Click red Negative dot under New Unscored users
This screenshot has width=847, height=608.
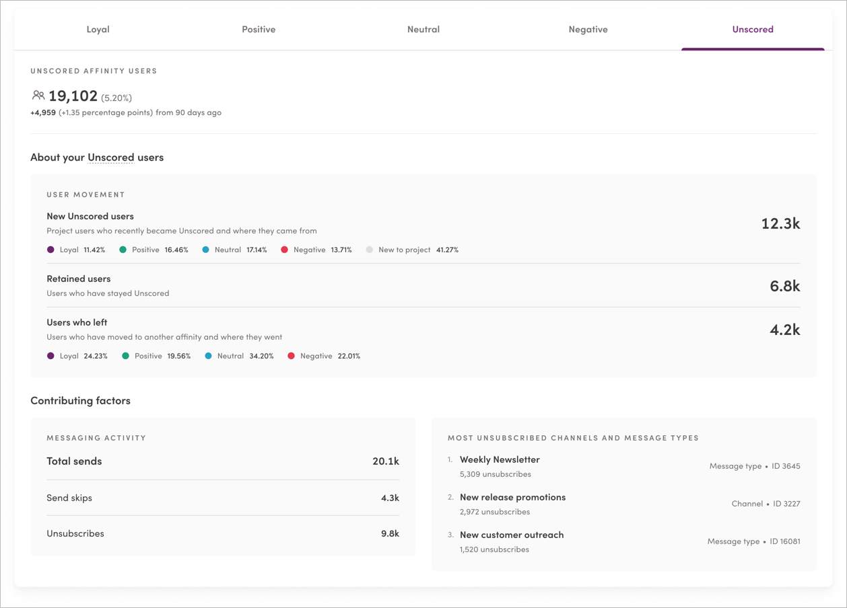coord(284,250)
